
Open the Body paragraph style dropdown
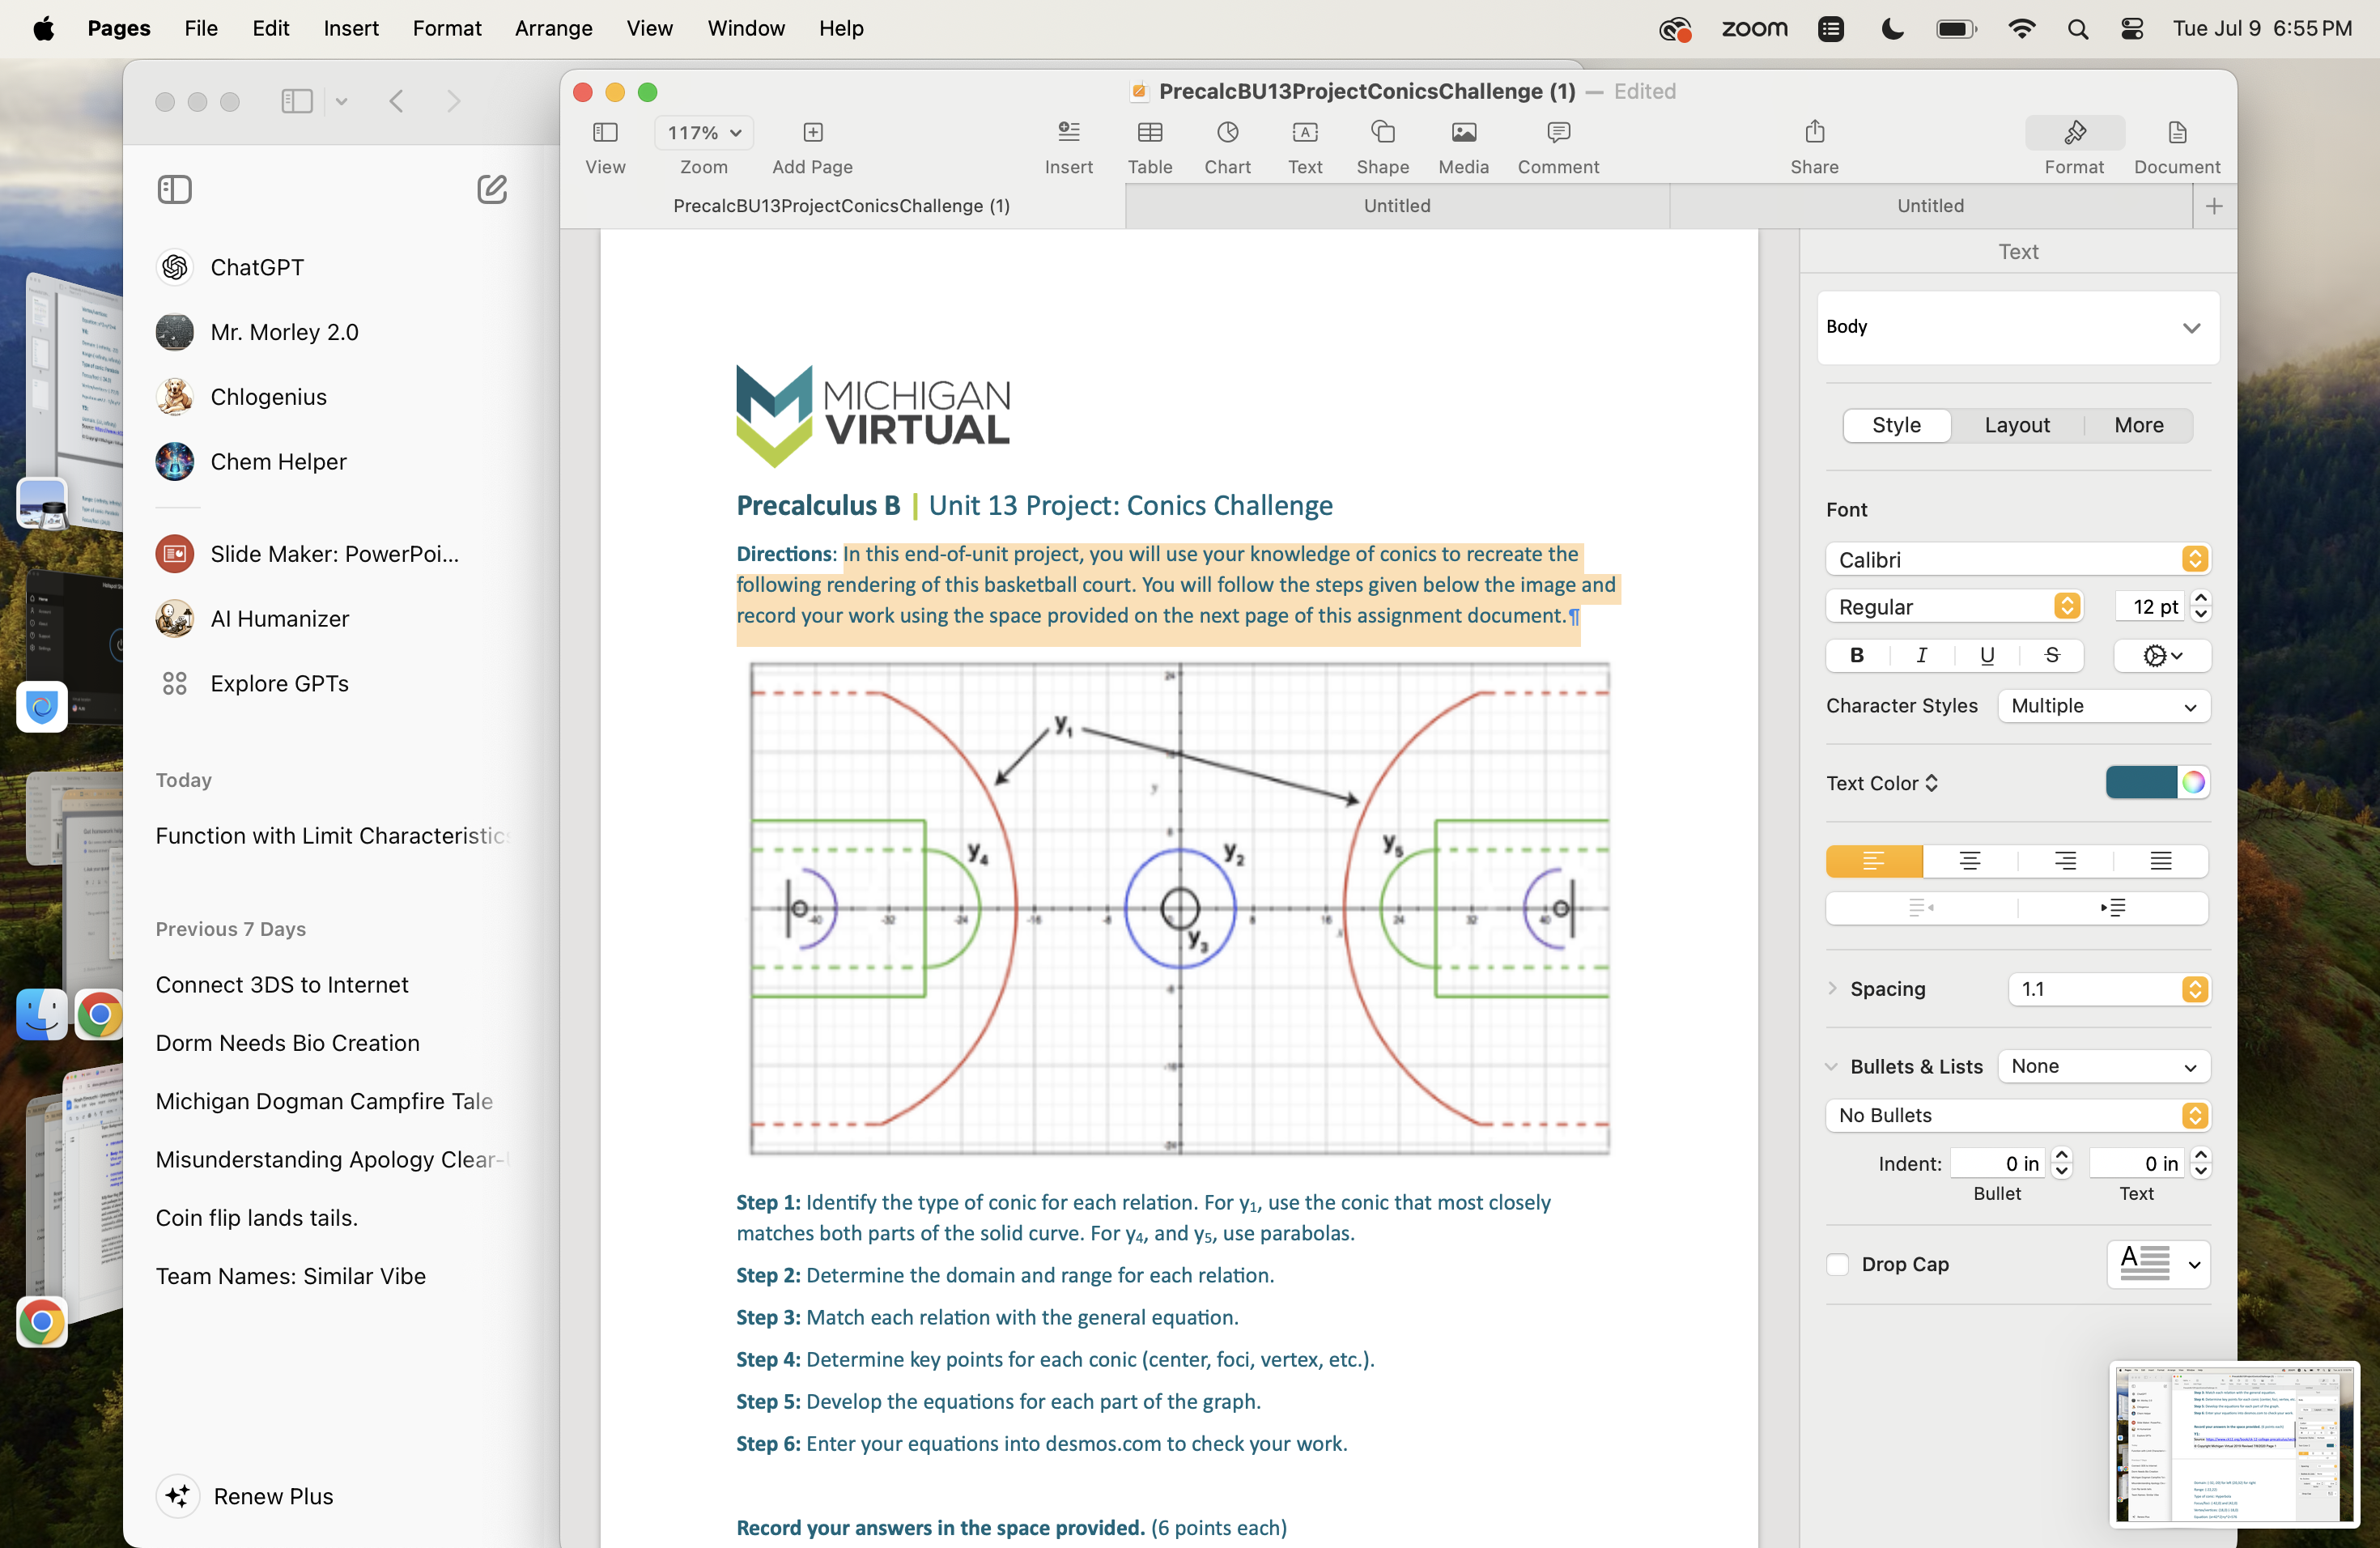pos(2017,327)
